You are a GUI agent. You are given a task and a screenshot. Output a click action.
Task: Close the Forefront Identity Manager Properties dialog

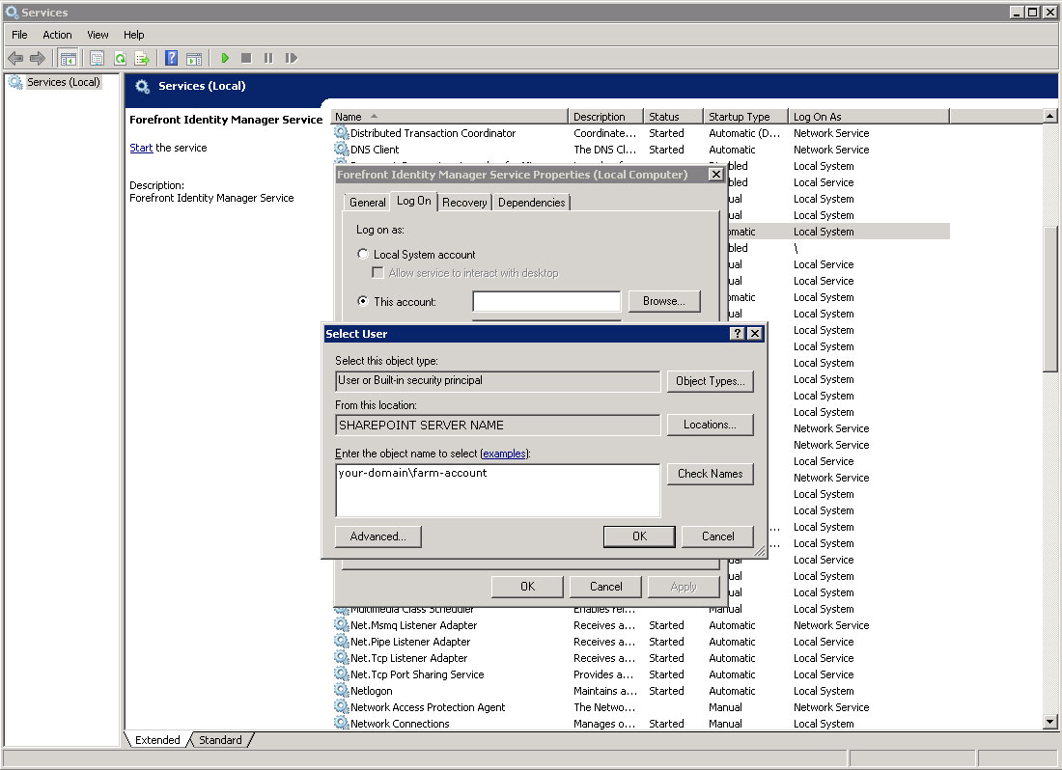click(716, 174)
